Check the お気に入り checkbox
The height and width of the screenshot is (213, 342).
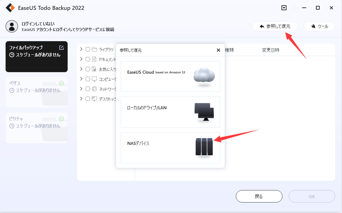[x=88, y=69]
